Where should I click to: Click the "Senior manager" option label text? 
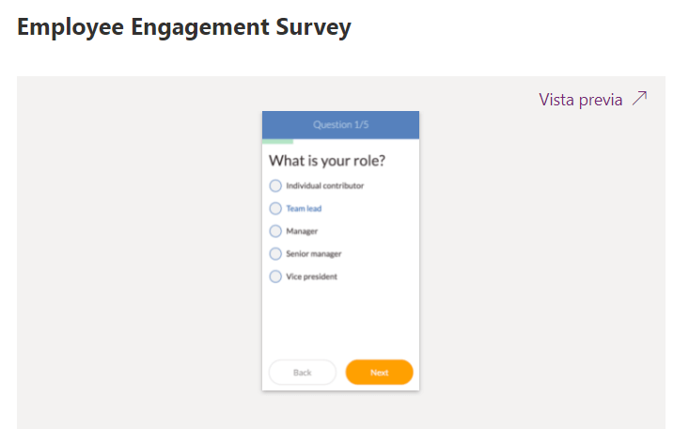[313, 254]
